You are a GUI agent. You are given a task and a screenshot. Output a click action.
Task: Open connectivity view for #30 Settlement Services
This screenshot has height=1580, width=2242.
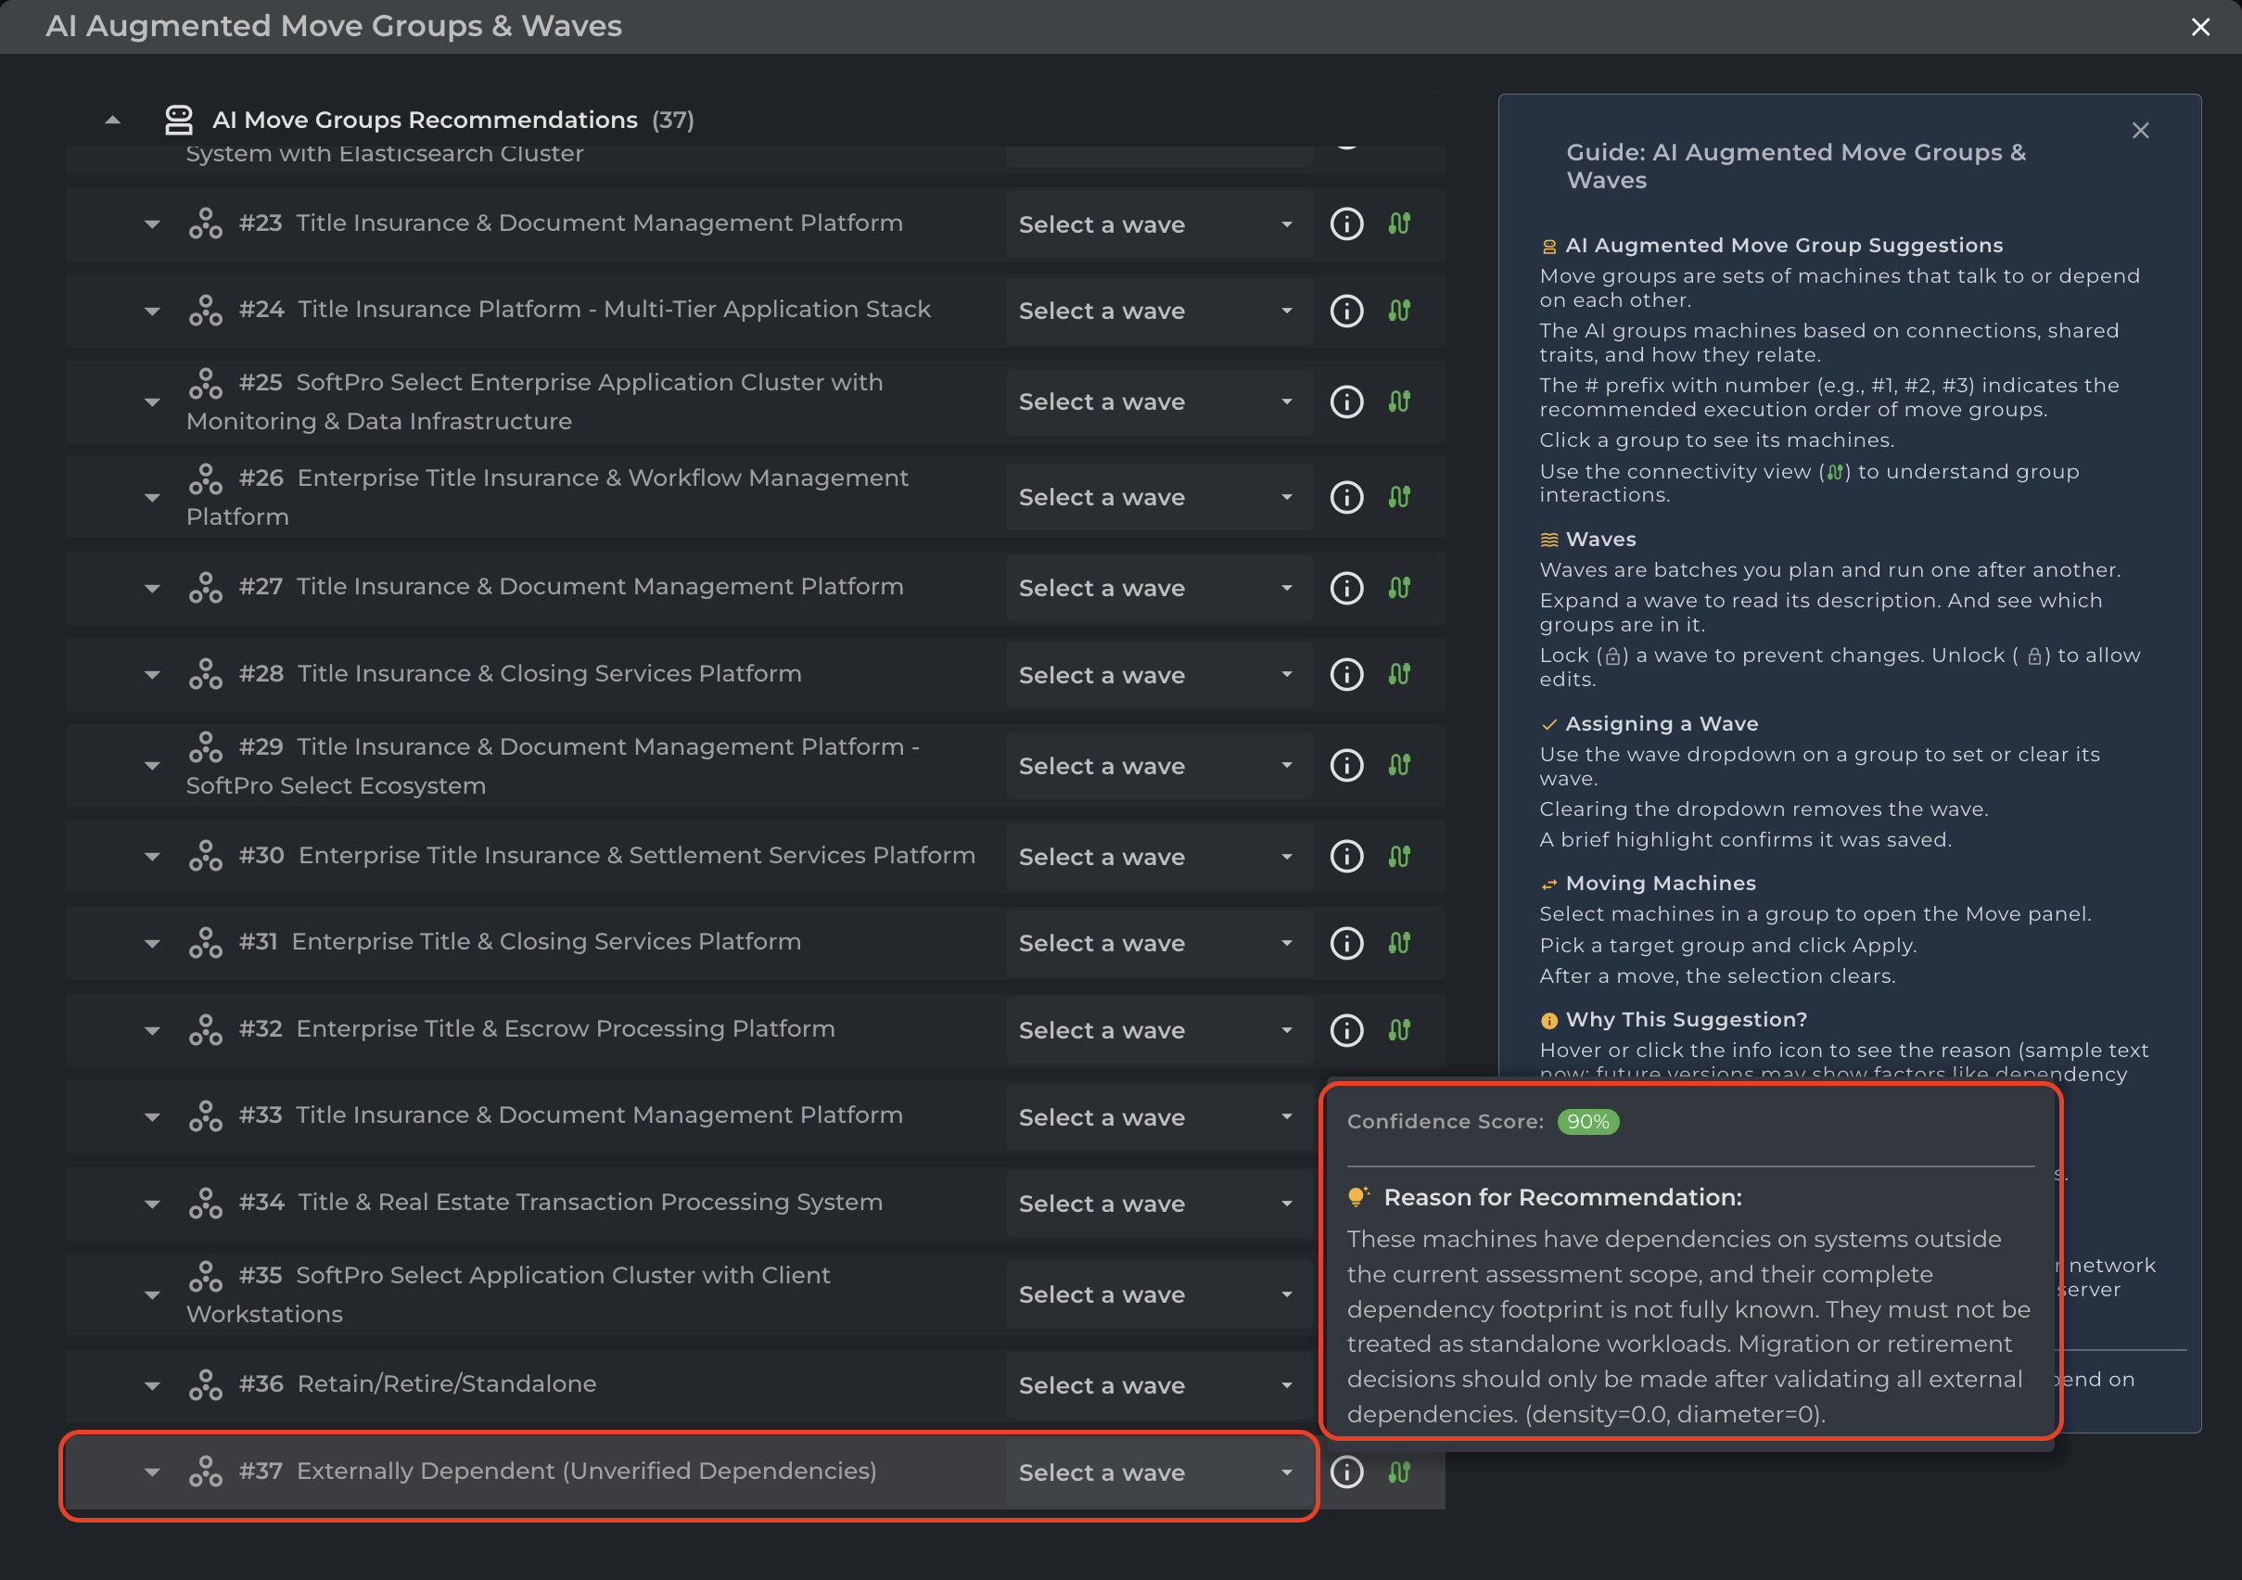(x=1399, y=857)
